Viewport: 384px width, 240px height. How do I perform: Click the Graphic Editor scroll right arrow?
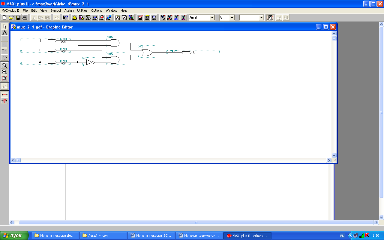coord(329,160)
